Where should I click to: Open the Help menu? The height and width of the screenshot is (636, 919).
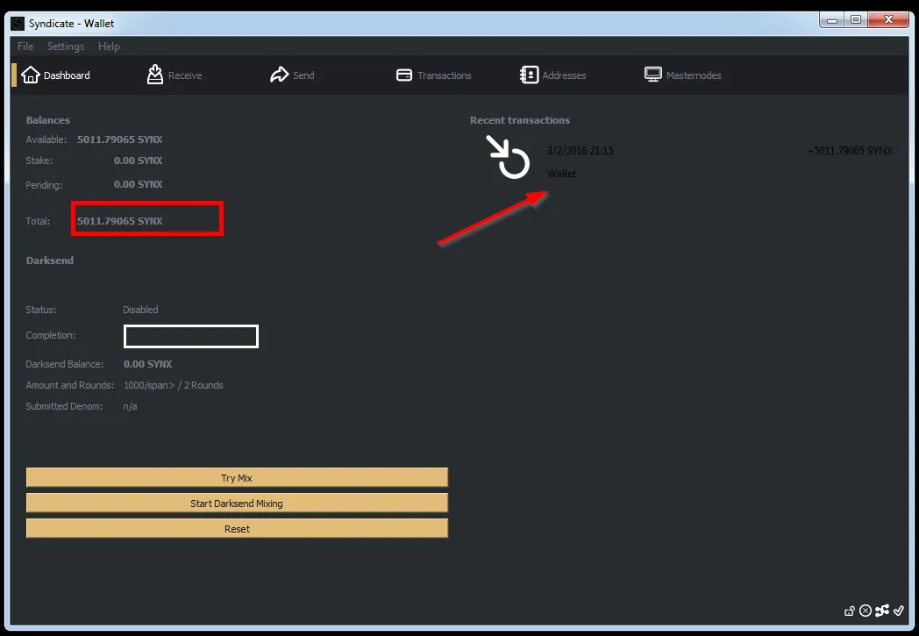click(x=109, y=46)
